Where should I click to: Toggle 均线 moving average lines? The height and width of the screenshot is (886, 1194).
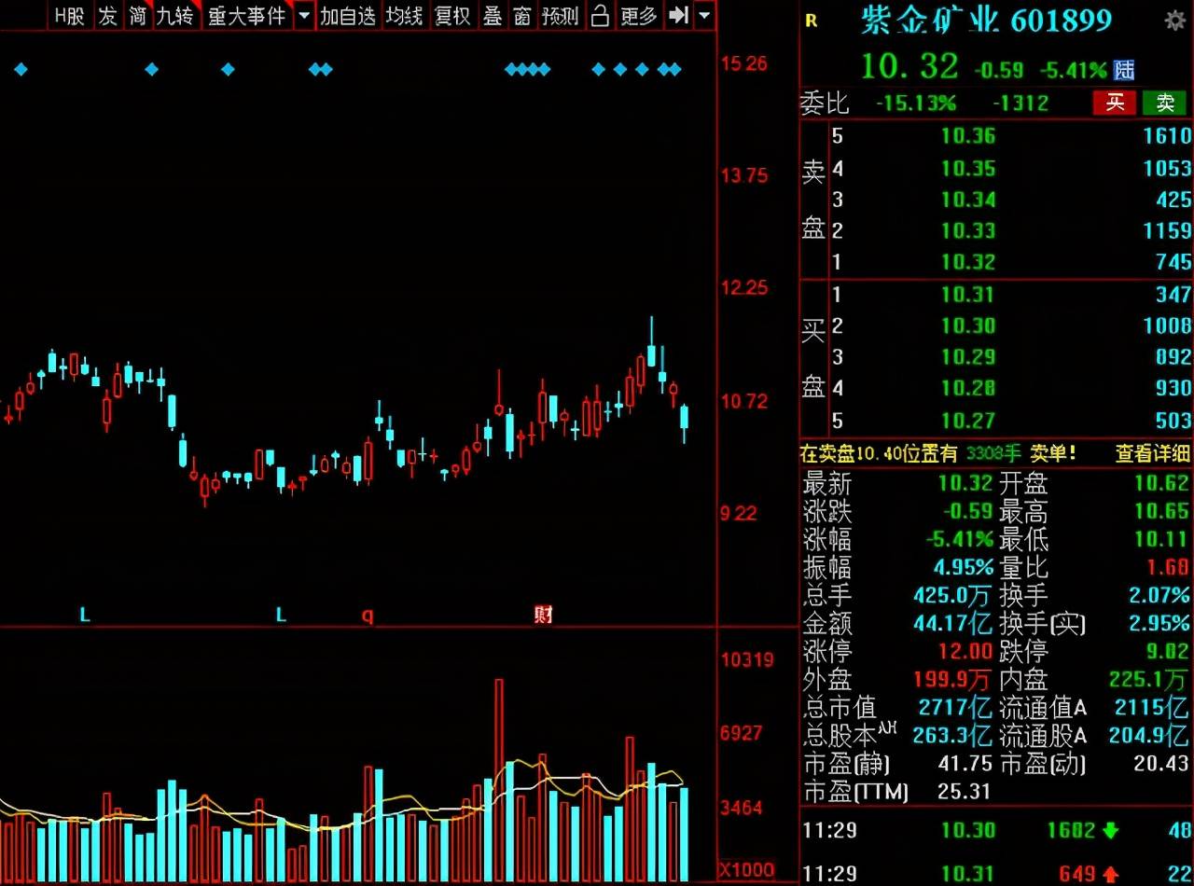[x=404, y=16]
